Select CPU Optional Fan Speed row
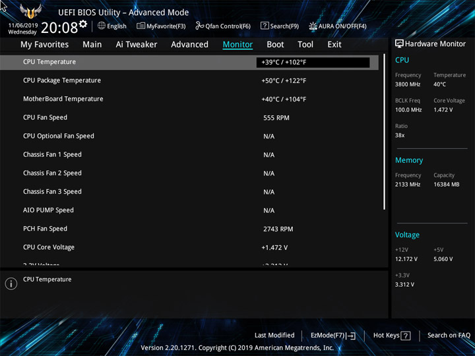The image size is (475, 356). point(189,136)
